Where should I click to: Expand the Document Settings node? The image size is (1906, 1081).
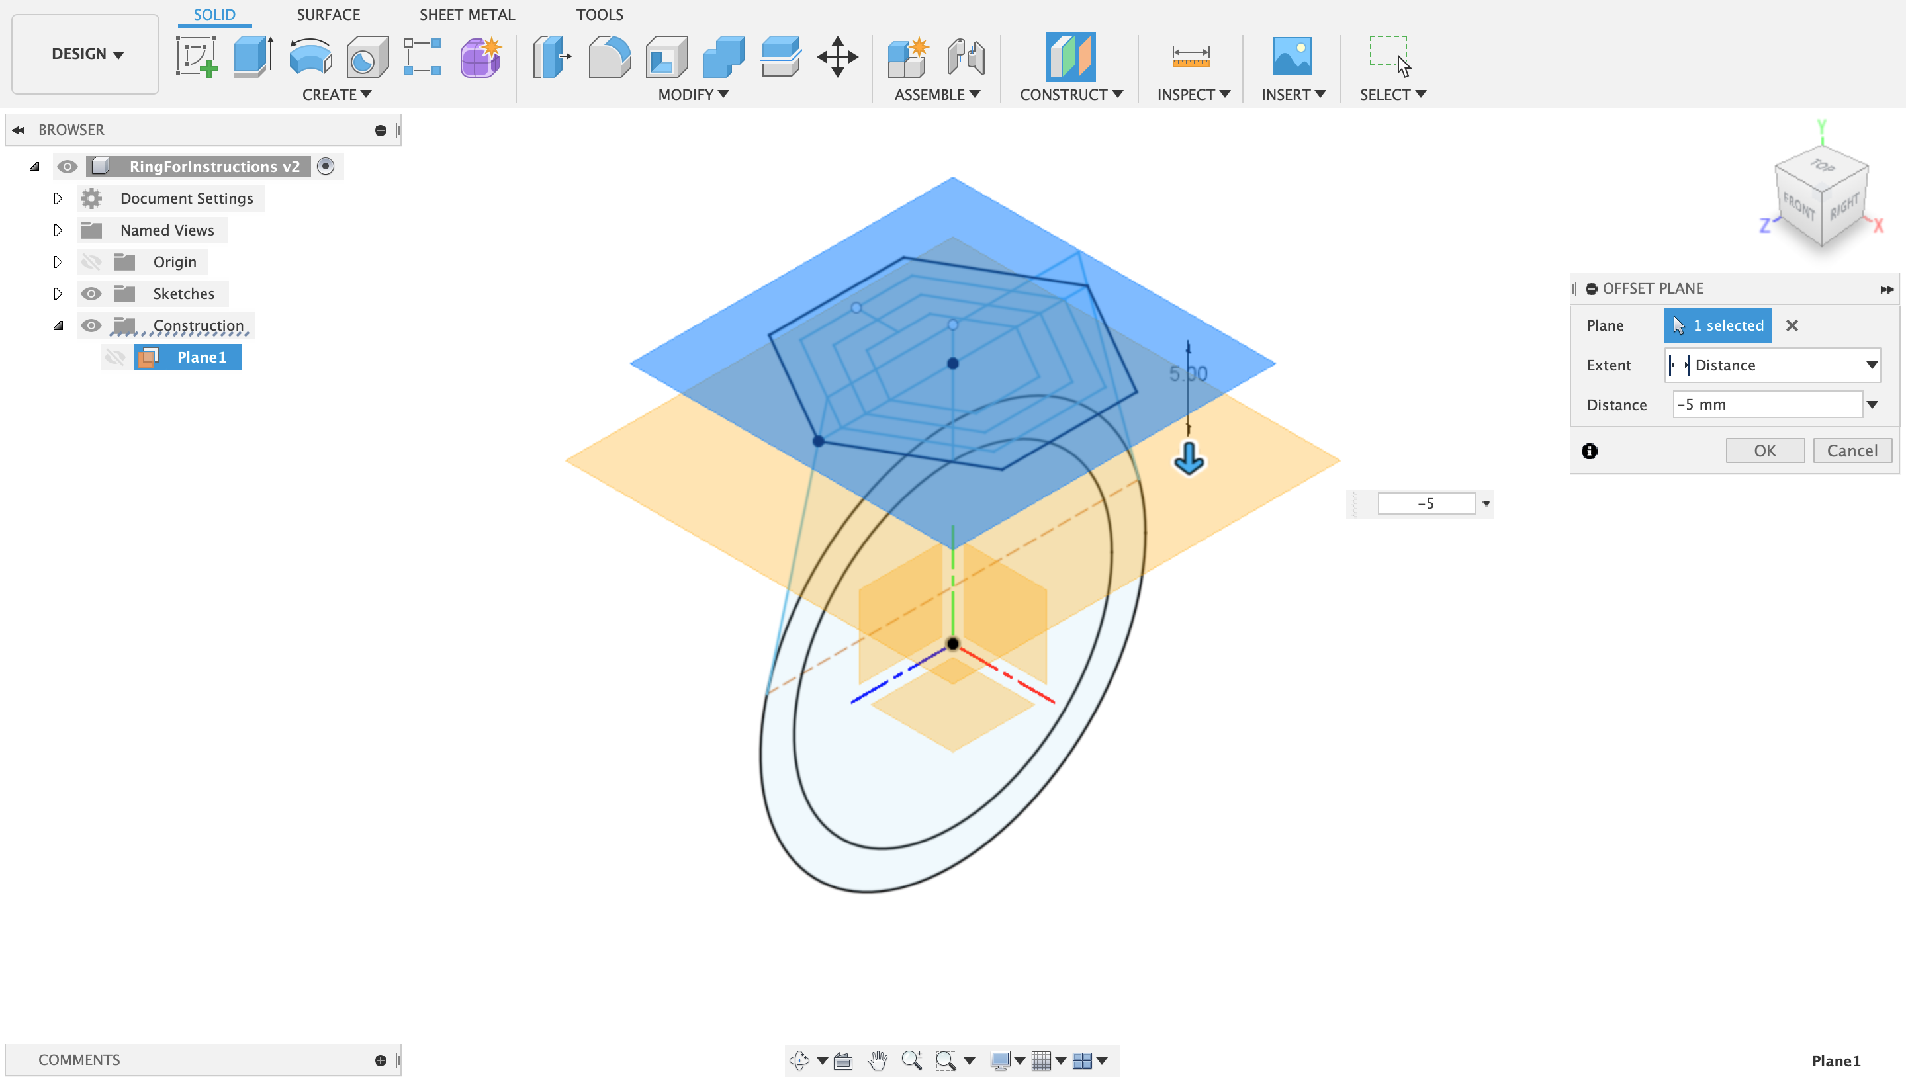pyautogui.click(x=58, y=199)
